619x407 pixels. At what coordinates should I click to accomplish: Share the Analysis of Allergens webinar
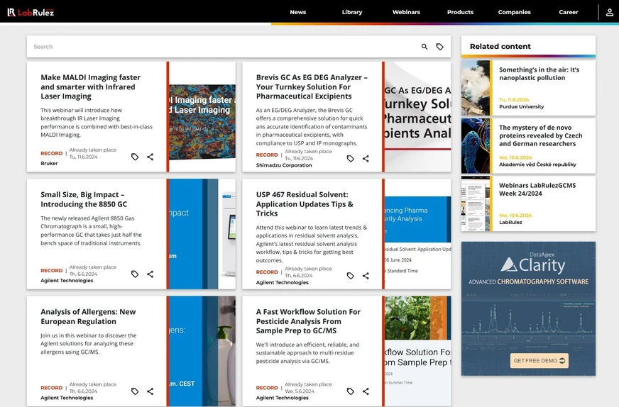coord(150,391)
